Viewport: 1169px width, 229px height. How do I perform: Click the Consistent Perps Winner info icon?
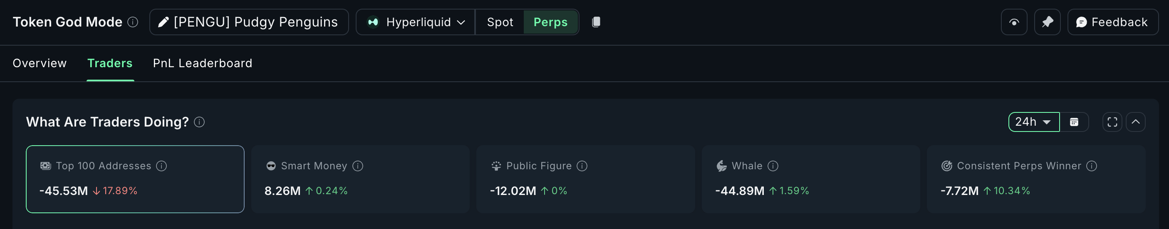click(1091, 166)
